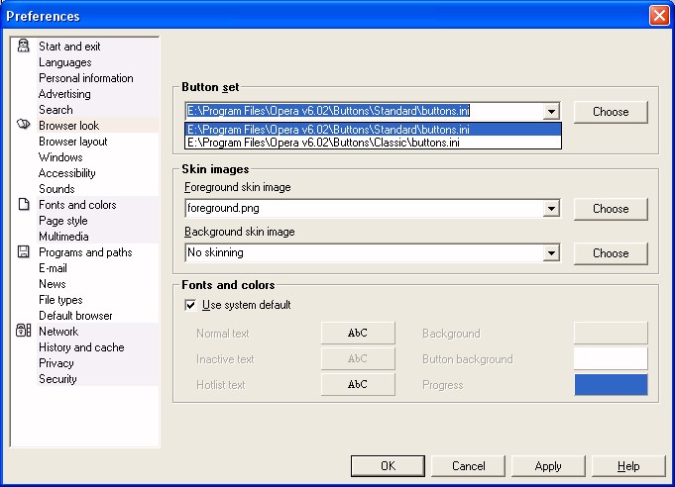Expand the Button set dropdown arrow
This screenshot has width=675, height=487.
552,112
